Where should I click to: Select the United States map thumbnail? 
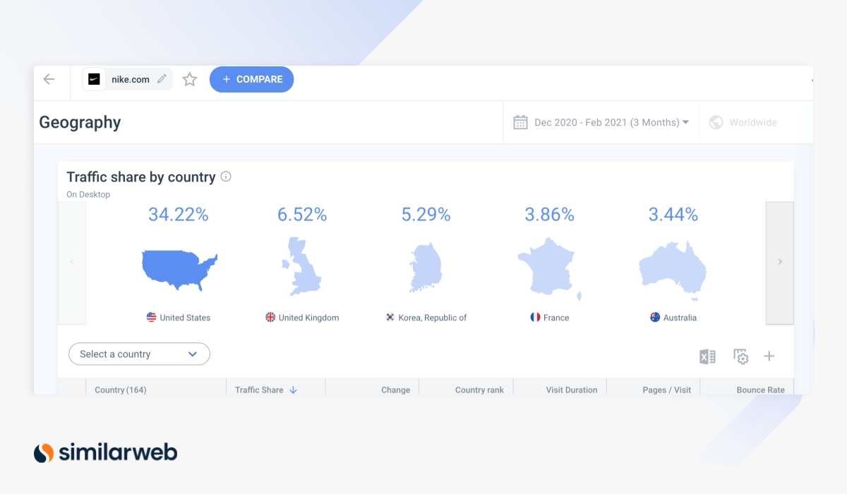click(x=179, y=270)
